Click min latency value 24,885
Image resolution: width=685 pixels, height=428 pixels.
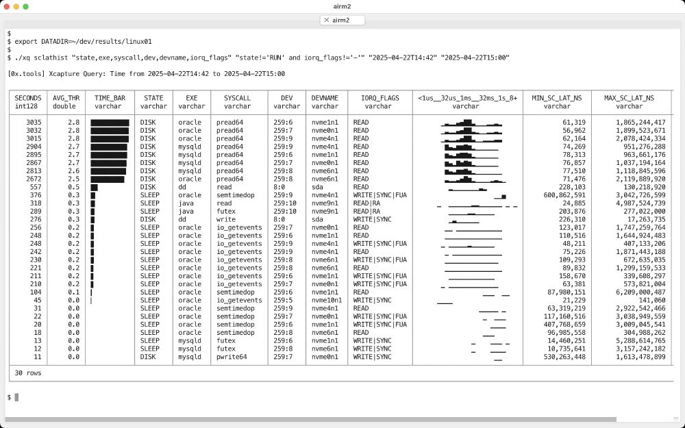574,203
